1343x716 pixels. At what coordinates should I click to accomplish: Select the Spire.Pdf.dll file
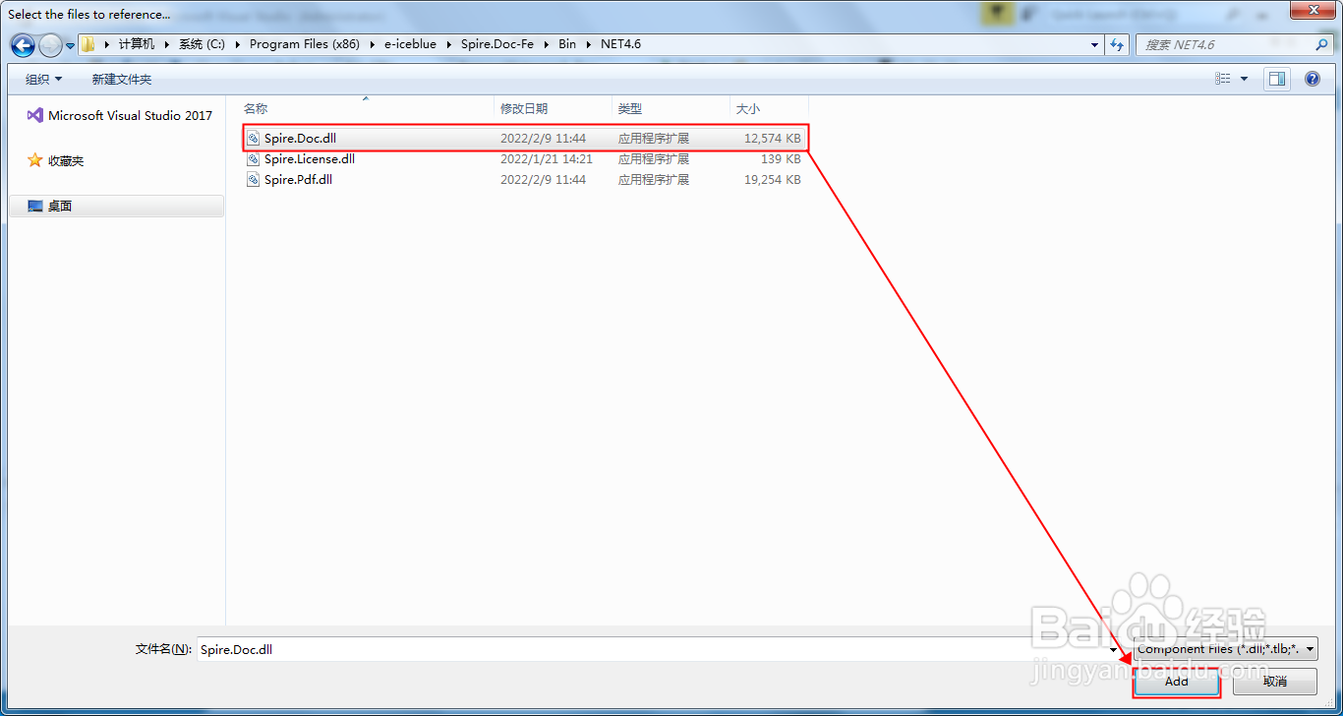[525, 179]
